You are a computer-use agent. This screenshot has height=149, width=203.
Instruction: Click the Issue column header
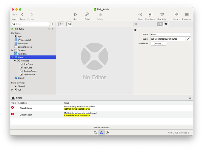(x=67, y=103)
